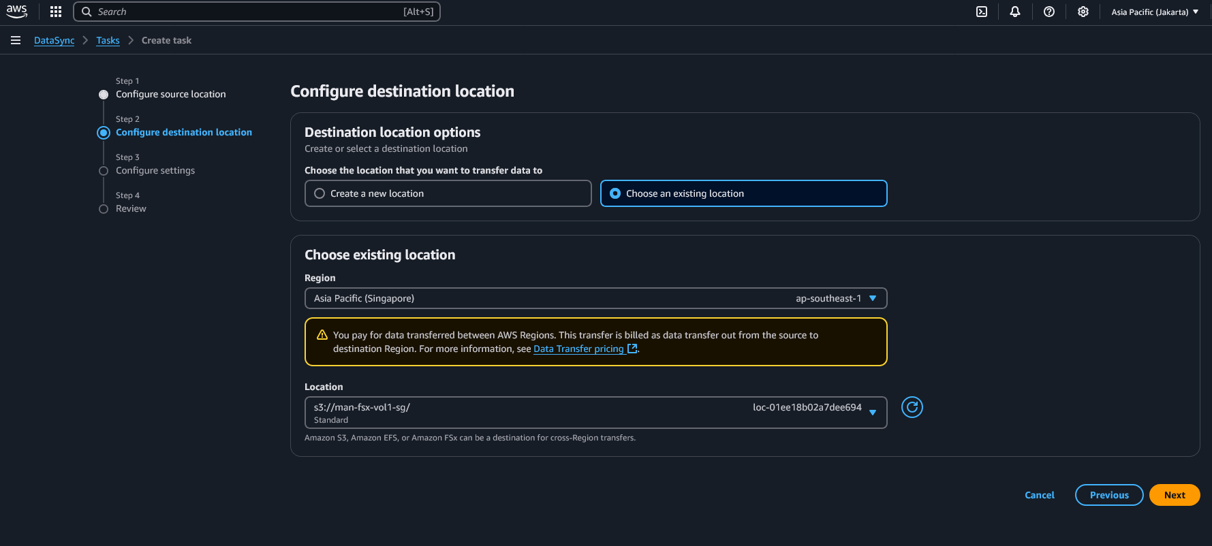1212x546 pixels.
Task: Refresh the location list
Action: (x=912, y=407)
